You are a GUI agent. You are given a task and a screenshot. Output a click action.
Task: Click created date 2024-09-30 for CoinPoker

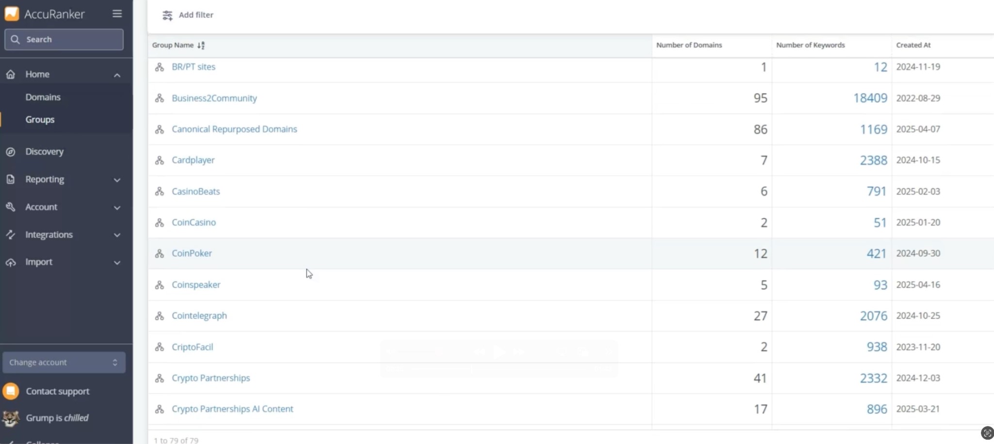[918, 253]
